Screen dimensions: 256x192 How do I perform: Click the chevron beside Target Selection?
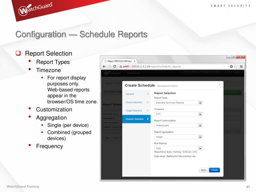coord(147,110)
